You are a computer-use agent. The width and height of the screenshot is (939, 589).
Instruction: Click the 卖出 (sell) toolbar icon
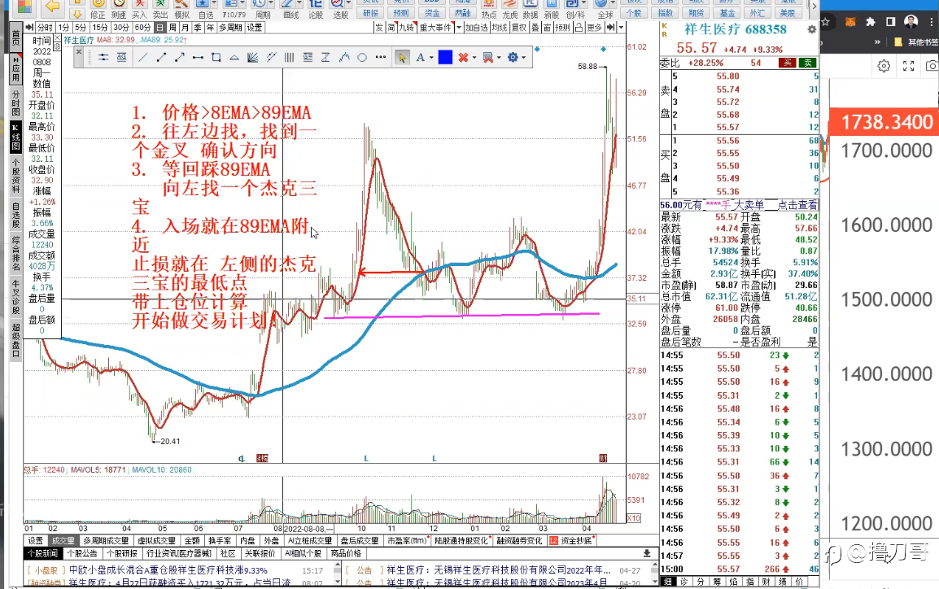click(x=160, y=9)
